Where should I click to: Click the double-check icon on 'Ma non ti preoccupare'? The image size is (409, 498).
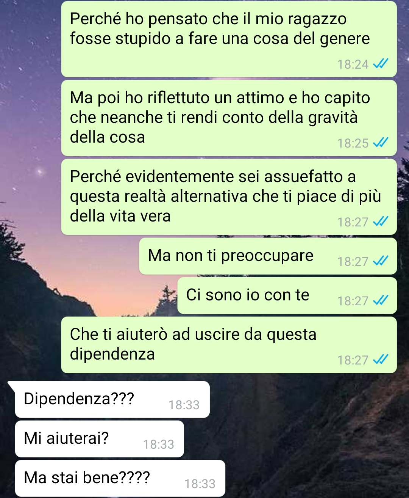pyautogui.click(x=381, y=261)
